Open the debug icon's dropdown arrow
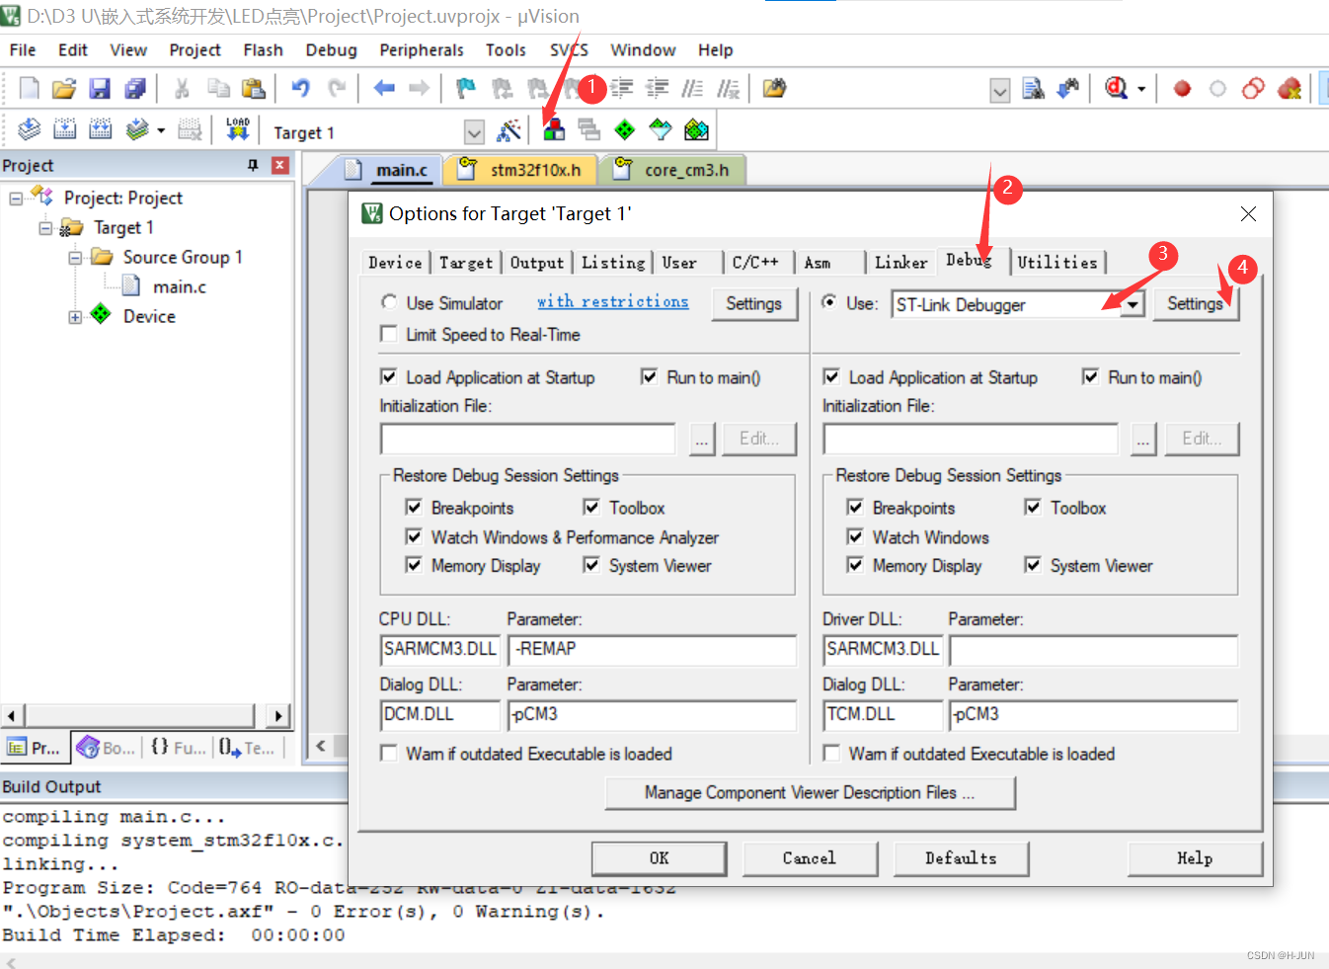Image resolution: width=1329 pixels, height=969 pixels. [x=1141, y=89]
